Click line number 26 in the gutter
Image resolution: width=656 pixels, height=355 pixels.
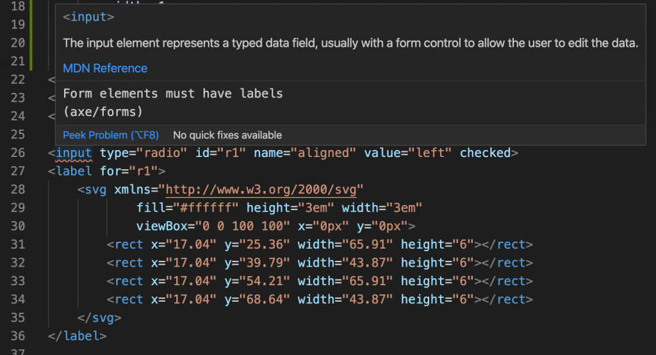[18, 153]
